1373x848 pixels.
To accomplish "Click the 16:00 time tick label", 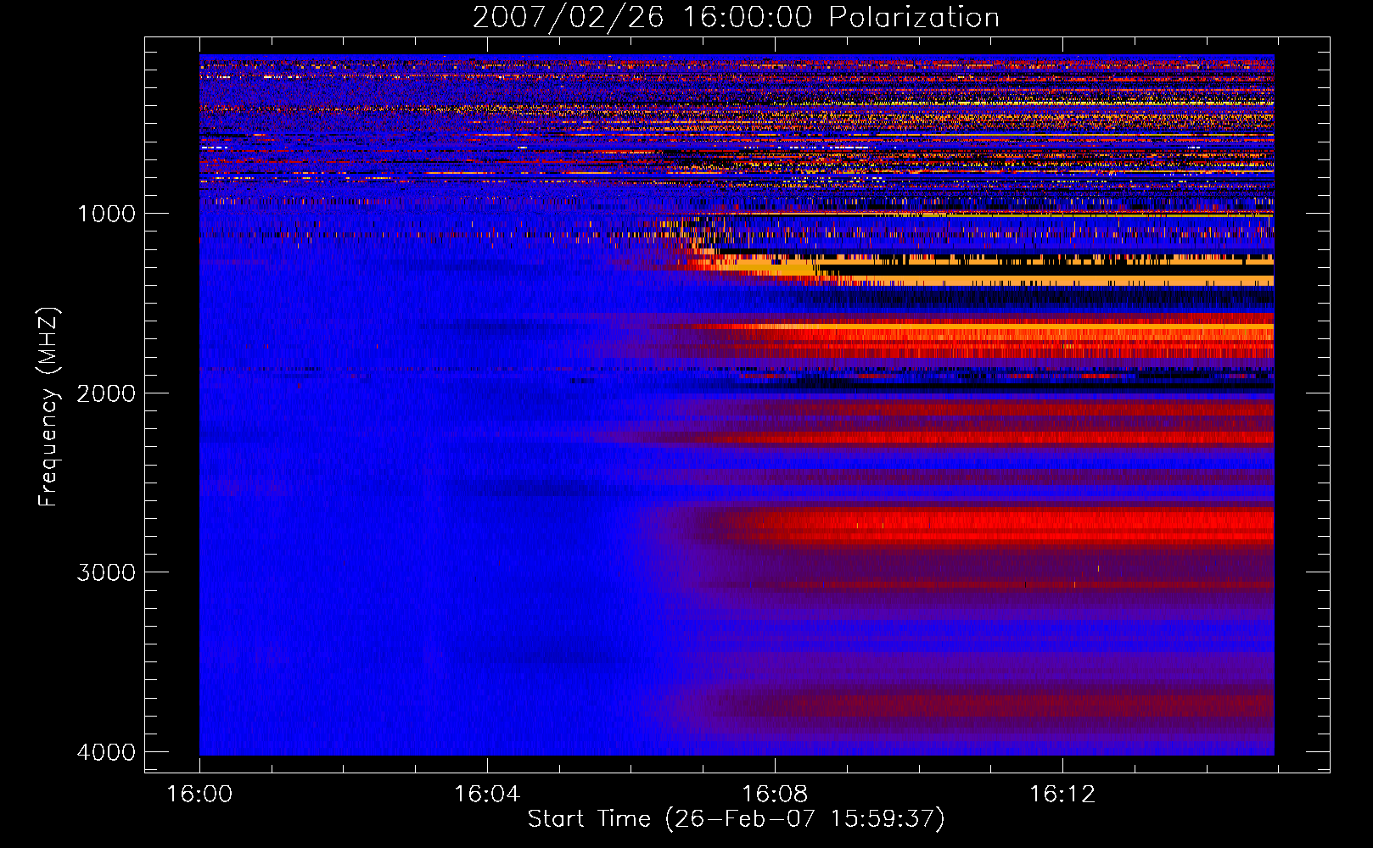I will (x=199, y=795).
